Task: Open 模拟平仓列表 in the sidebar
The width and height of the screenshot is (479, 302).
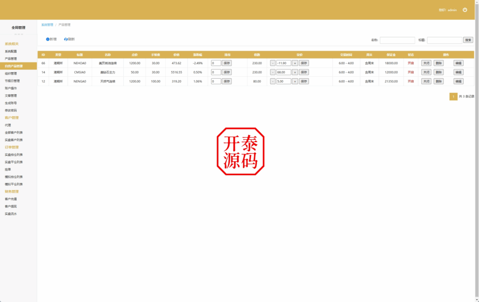Action: click(x=14, y=184)
